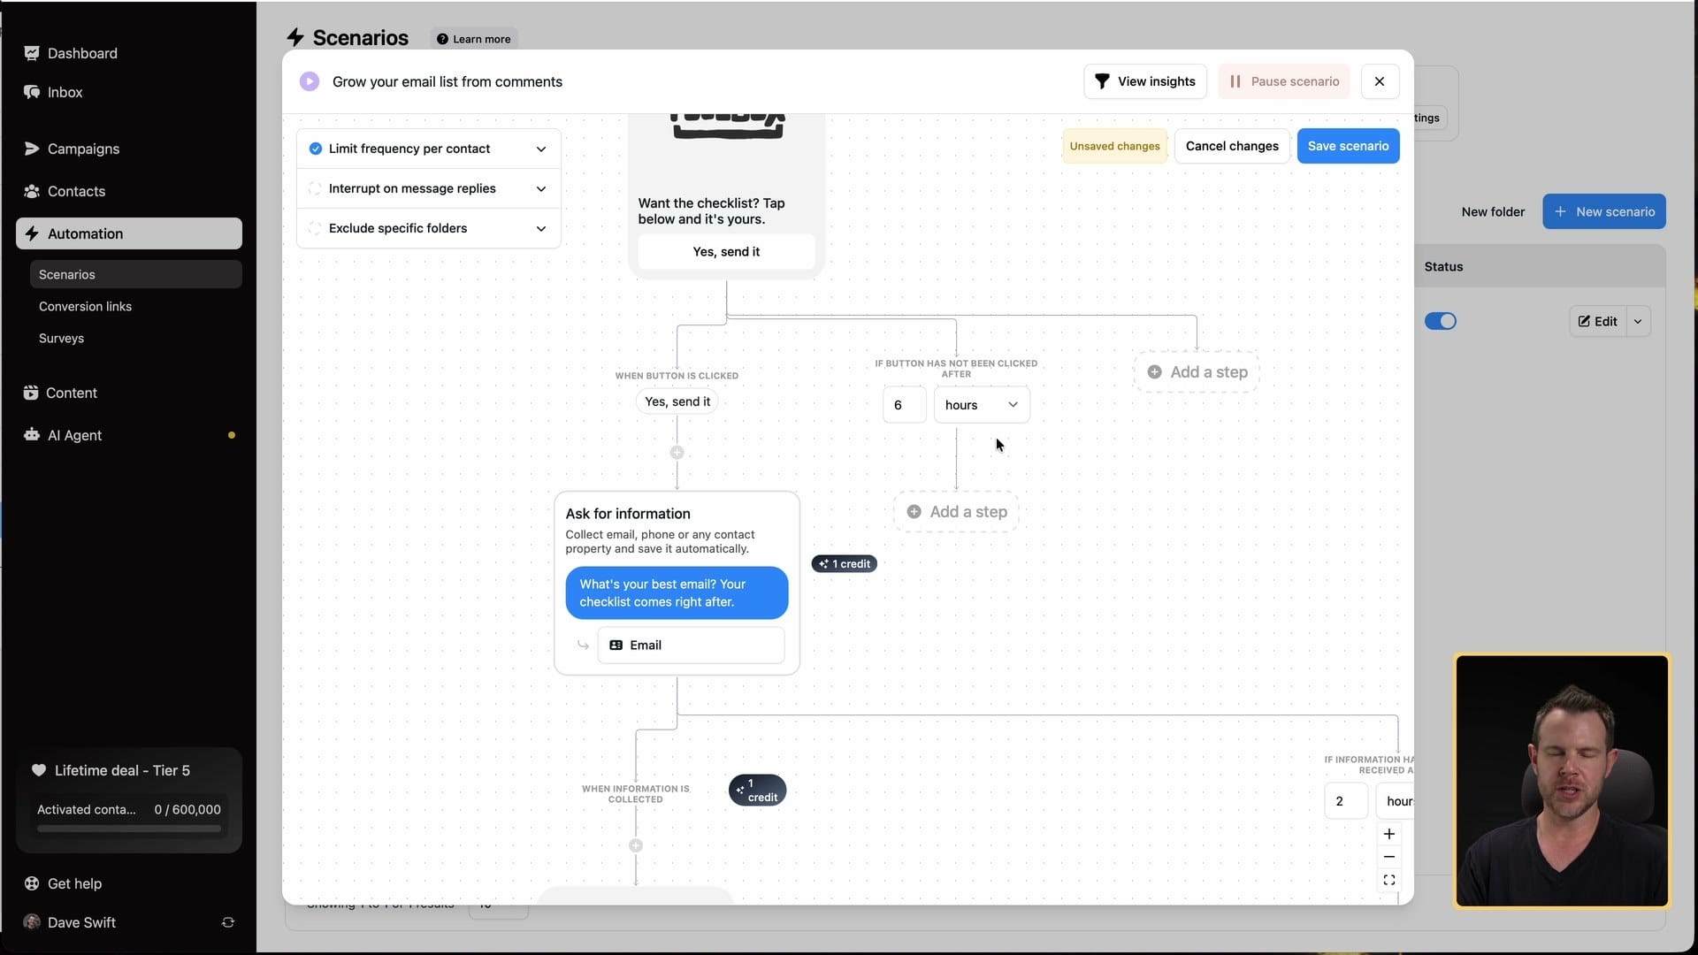This screenshot has height=955, width=1698.
Task: Click the New scenario button
Action: (1604, 211)
